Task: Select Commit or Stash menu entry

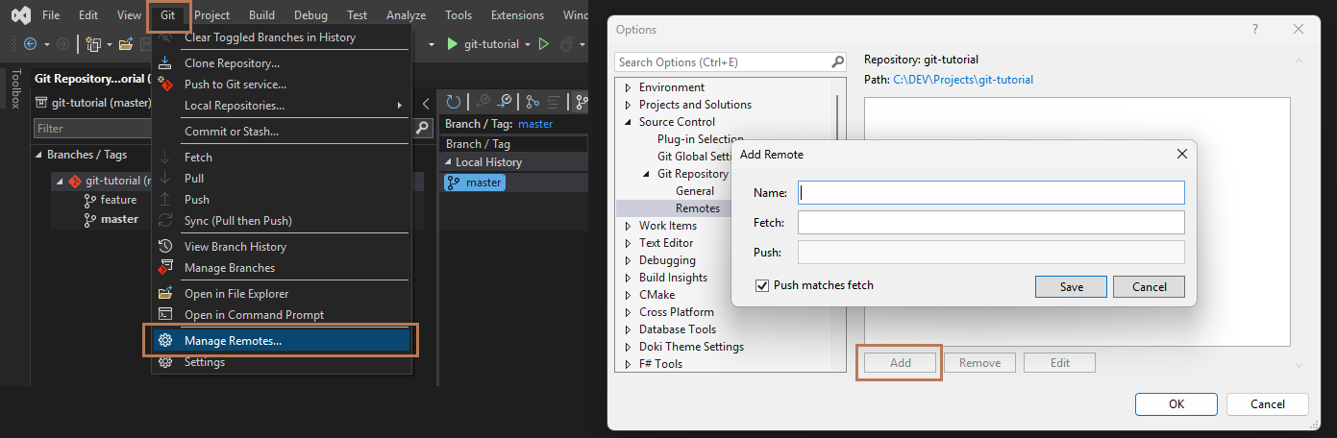Action: tap(231, 132)
